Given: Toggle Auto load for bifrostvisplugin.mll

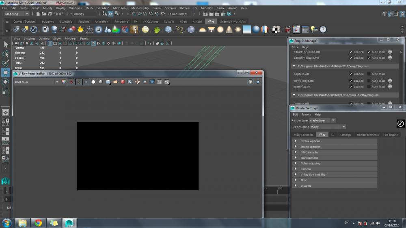Looking at the screenshot, I should (369, 58).
